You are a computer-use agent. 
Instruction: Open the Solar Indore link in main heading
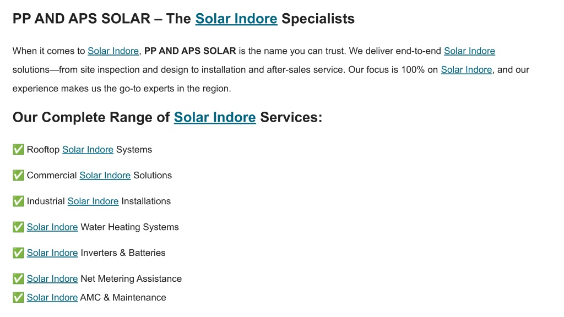click(x=236, y=19)
